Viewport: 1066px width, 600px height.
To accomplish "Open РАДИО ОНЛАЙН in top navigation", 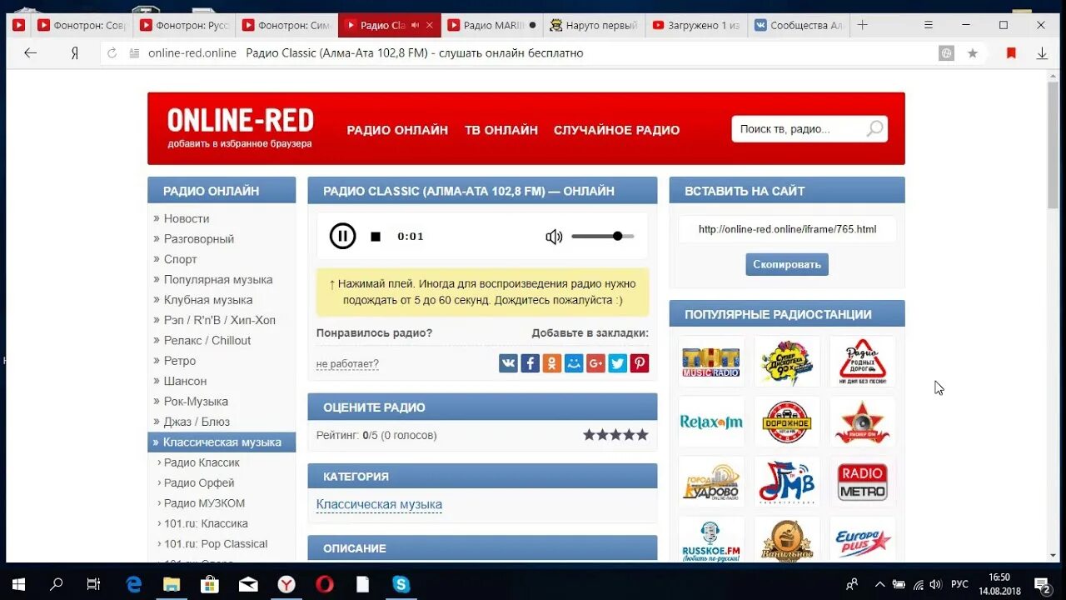I will coord(397,130).
